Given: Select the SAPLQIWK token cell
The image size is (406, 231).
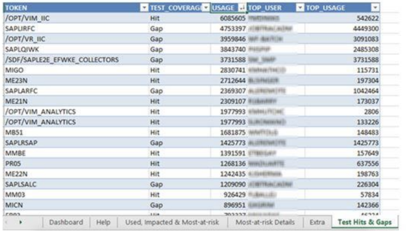Looking at the screenshot, I should (76, 49).
